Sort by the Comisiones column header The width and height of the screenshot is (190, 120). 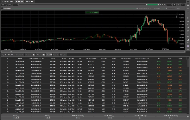pos(103,58)
